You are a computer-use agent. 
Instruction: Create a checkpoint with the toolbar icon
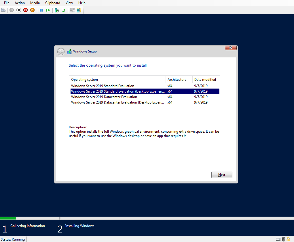tap(57, 10)
